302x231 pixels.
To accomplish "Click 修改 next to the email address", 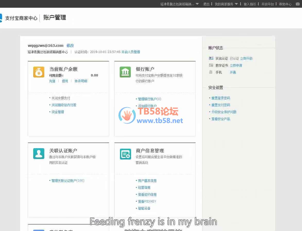I will (x=70, y=46).
